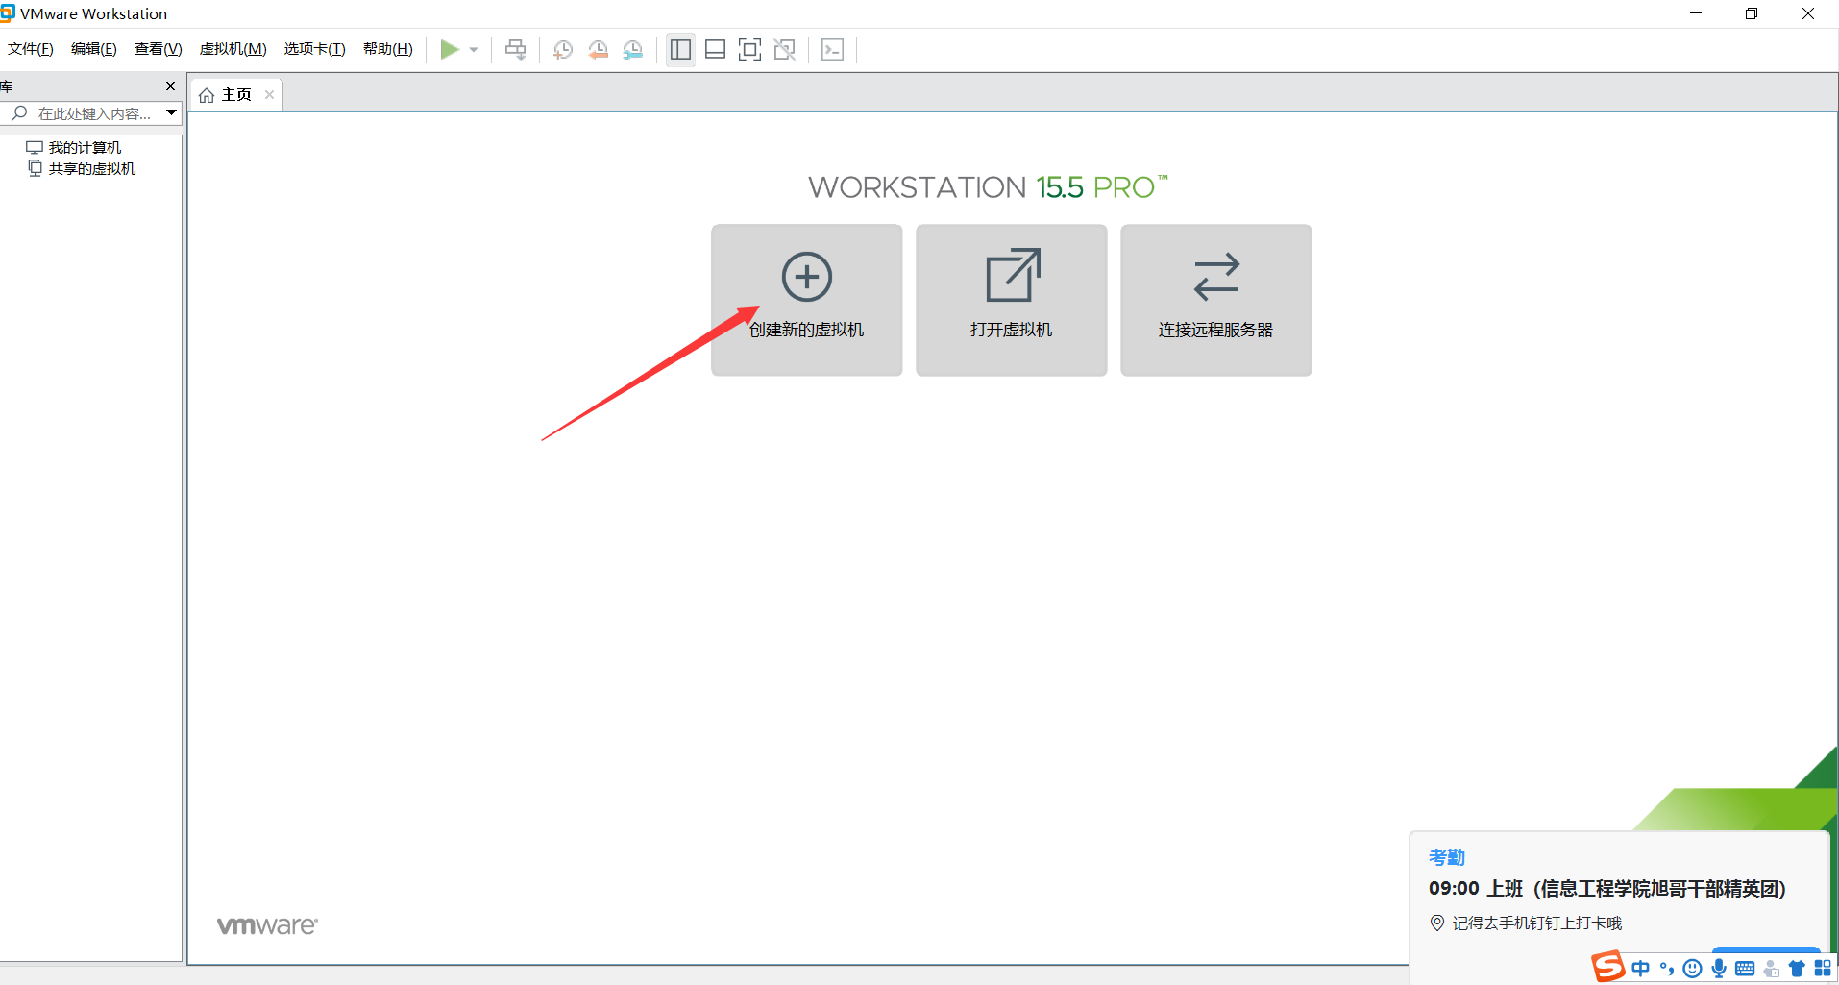
Task: Click the vmware logo at bottom left
Action: (267, 925)
